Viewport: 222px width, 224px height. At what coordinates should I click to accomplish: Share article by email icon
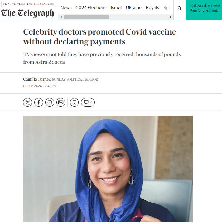point(61,102)
